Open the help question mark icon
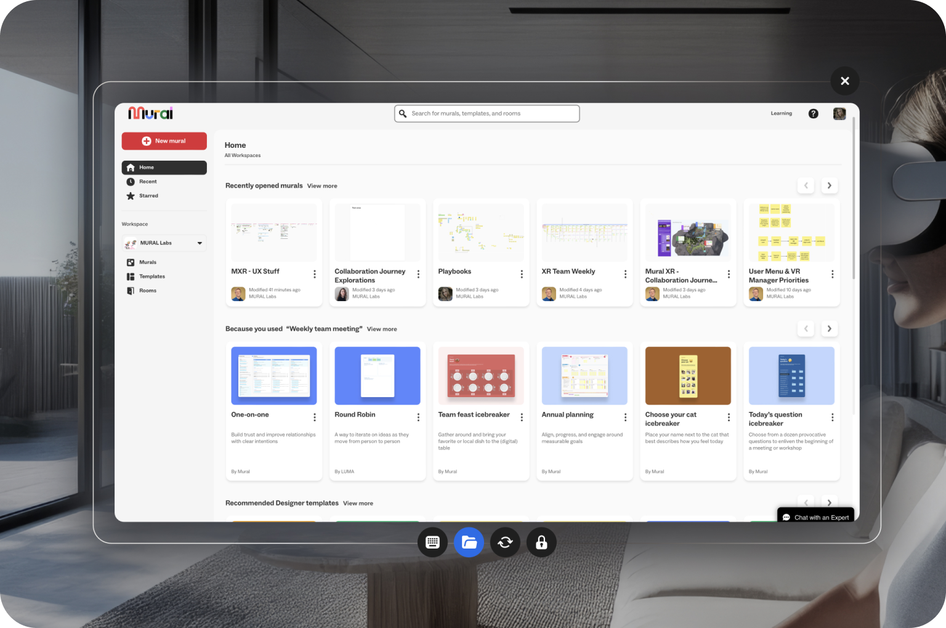This screenshot has width=946, height=628. pos(814,113)
